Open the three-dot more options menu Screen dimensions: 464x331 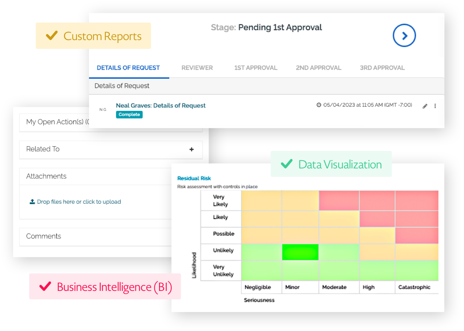[435, 106]
